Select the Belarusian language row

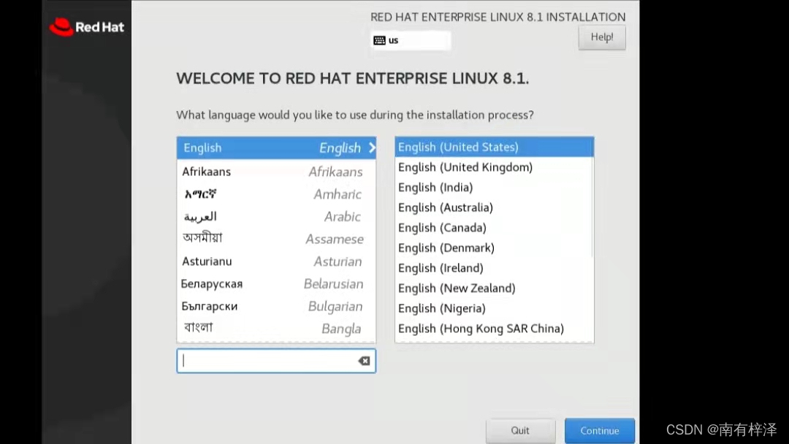(x=276, y=283)
